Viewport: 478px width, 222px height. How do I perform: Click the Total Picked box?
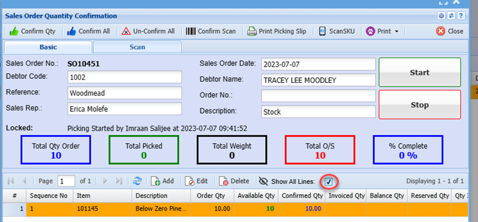point(144,150)
